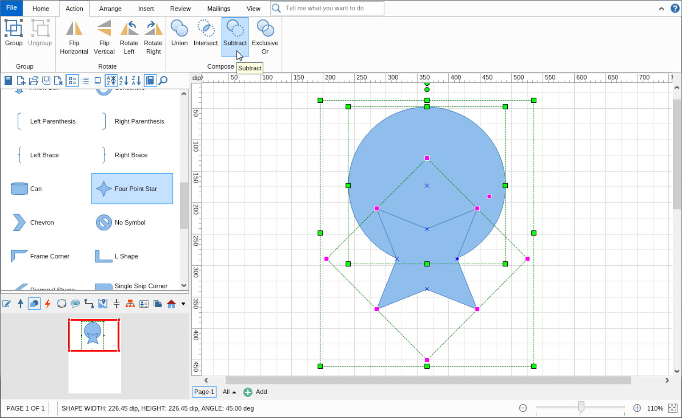The width and height of the screenshot is (682, 418).
Task: Toggle icons-only stencil display mode
Action: 97,80
